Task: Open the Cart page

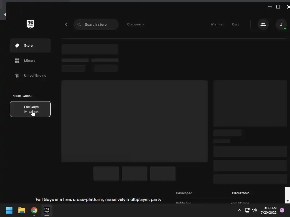Action: (x=235, y=24)
